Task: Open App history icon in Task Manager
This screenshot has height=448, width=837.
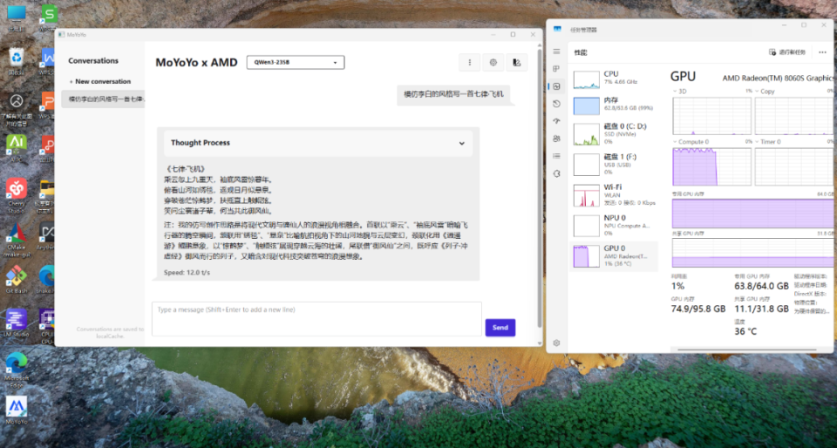Action: [x=557, y=104]
